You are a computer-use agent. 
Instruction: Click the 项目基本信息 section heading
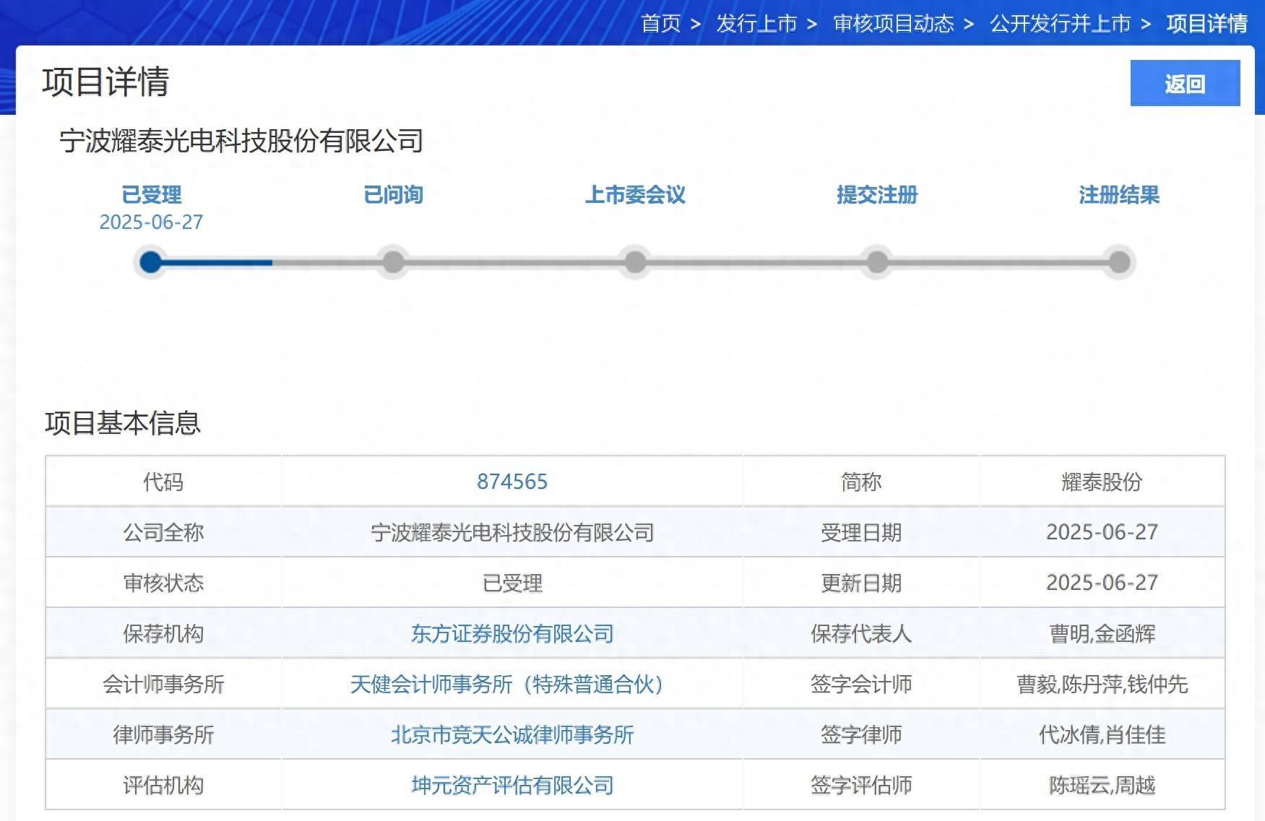[122, 423]
